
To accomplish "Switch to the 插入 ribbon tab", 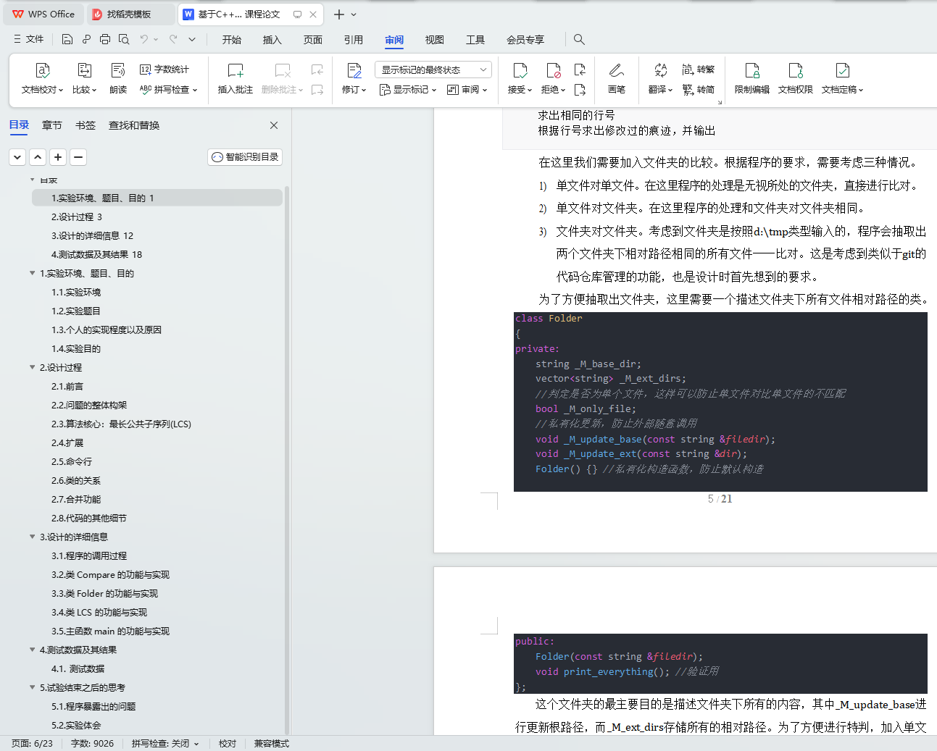I will click(x=272, y=40).
